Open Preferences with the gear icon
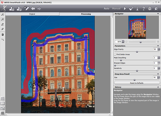Viewport: 161px width, 116px height. pos(150,8)
